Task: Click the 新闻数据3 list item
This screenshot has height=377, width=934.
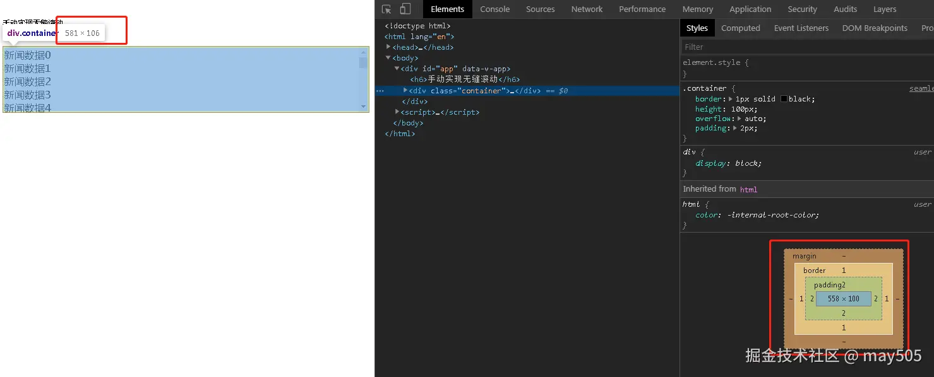Action: (28, 95)
